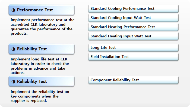Click the half-circle icon beside last Reliability Test

coord(13,82)
